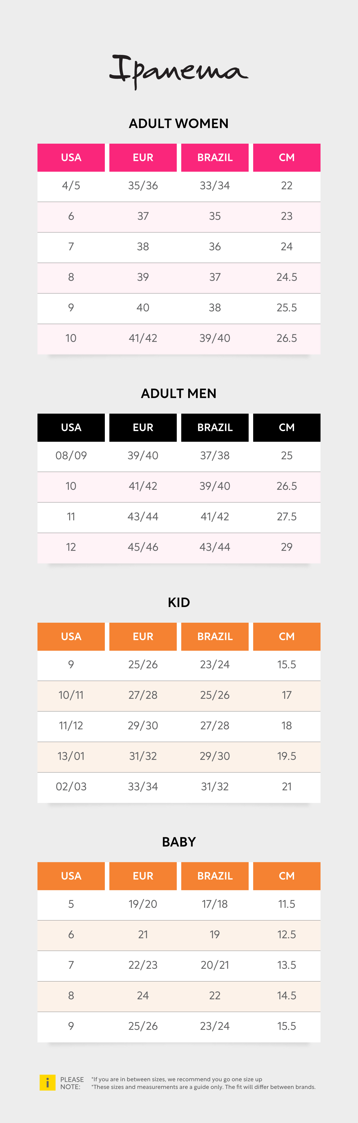Image resolution: width=358 pixels, height=1123 pixels.
Task: Select the Adult Women USA header
Action: (71, 157)
